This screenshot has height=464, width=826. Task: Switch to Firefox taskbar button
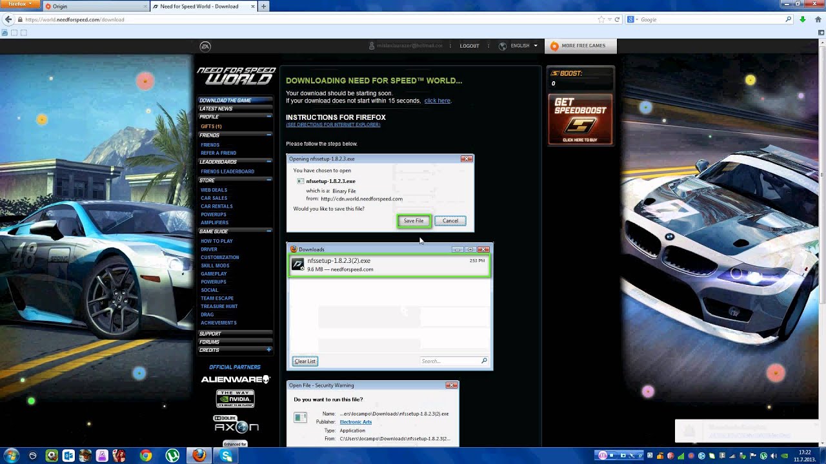click(199, 456)
